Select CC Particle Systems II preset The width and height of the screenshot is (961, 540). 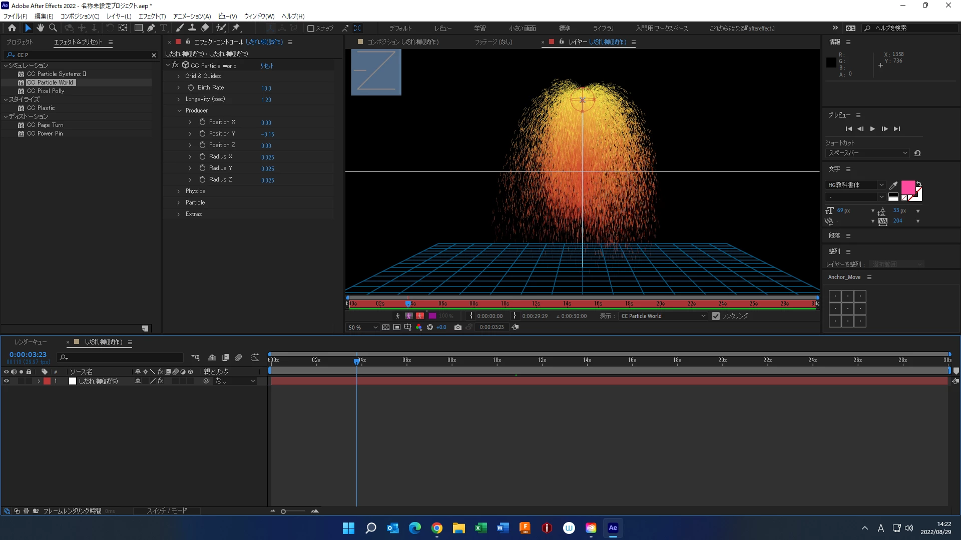[x=56, y=74]
